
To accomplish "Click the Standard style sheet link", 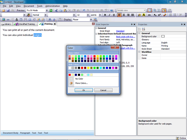I will [120, 31].
